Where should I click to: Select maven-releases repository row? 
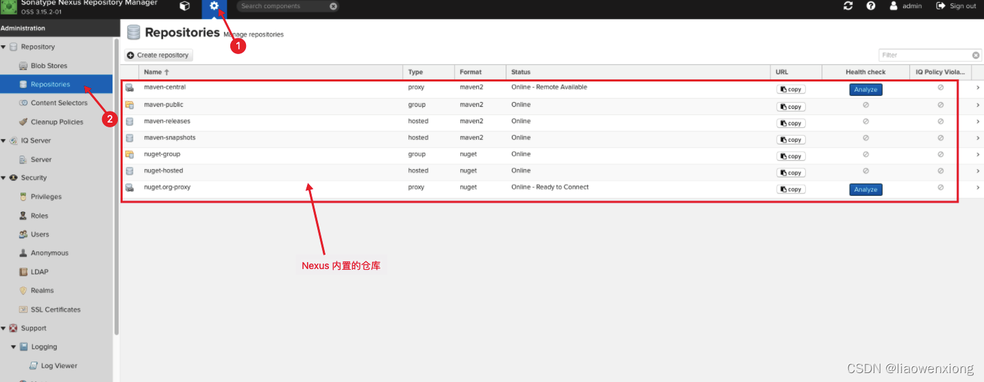[x=552, y=122]
